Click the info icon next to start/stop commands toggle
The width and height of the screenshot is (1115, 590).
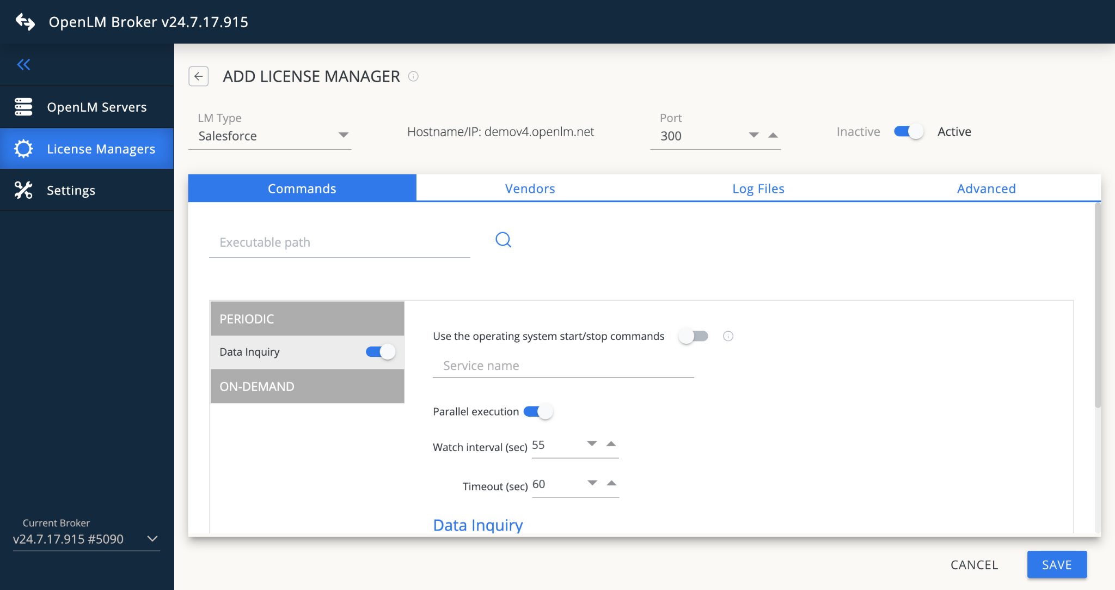(729, 336)
